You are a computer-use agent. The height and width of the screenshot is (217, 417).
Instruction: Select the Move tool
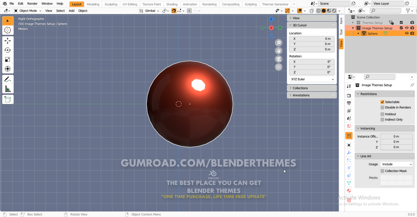pyautogui.click(x=8, y=41)
